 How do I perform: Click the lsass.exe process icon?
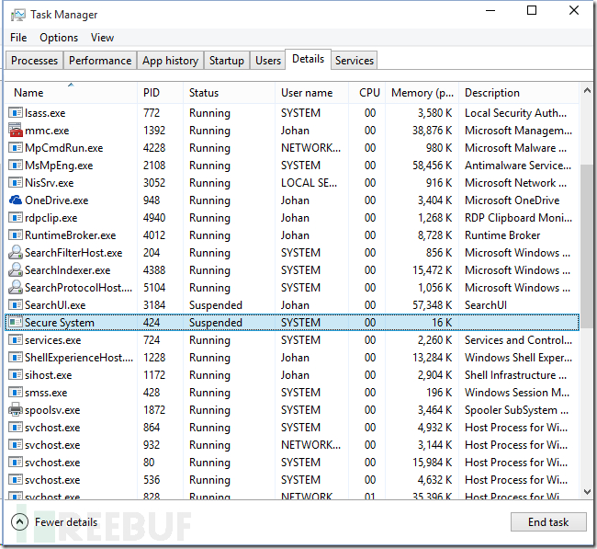16,113
